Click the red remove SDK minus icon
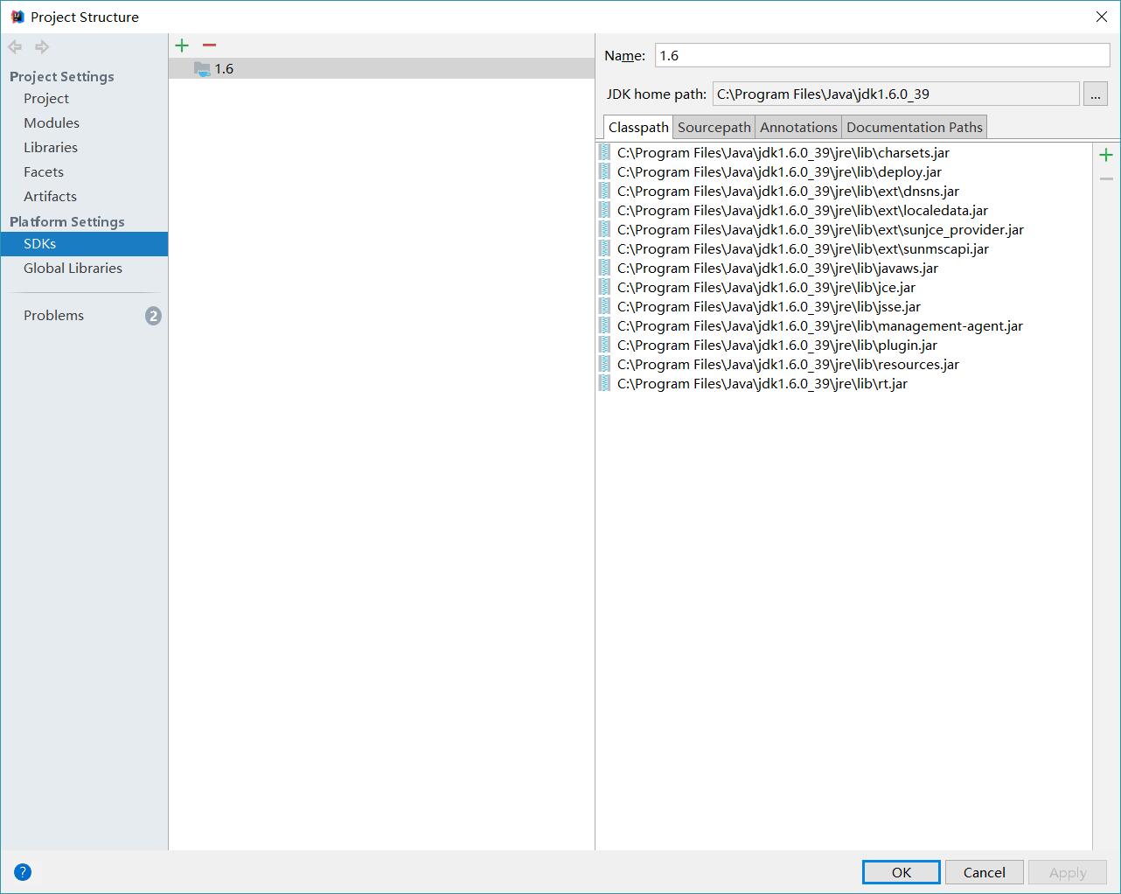 tap(209, 45)
